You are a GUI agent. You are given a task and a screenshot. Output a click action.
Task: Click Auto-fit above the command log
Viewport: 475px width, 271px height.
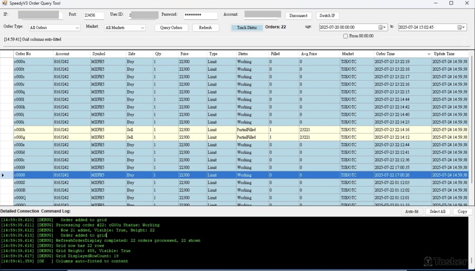[x=412, y=212]
